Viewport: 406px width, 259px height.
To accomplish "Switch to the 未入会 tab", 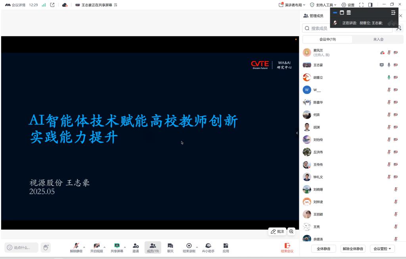I will coord(378,39).
